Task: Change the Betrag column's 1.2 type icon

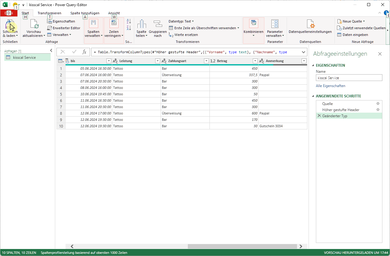Action: click(x=213, y=61)
